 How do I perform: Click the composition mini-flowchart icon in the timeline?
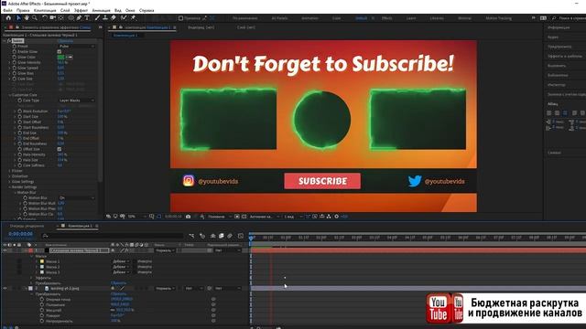tap(191, 236)
